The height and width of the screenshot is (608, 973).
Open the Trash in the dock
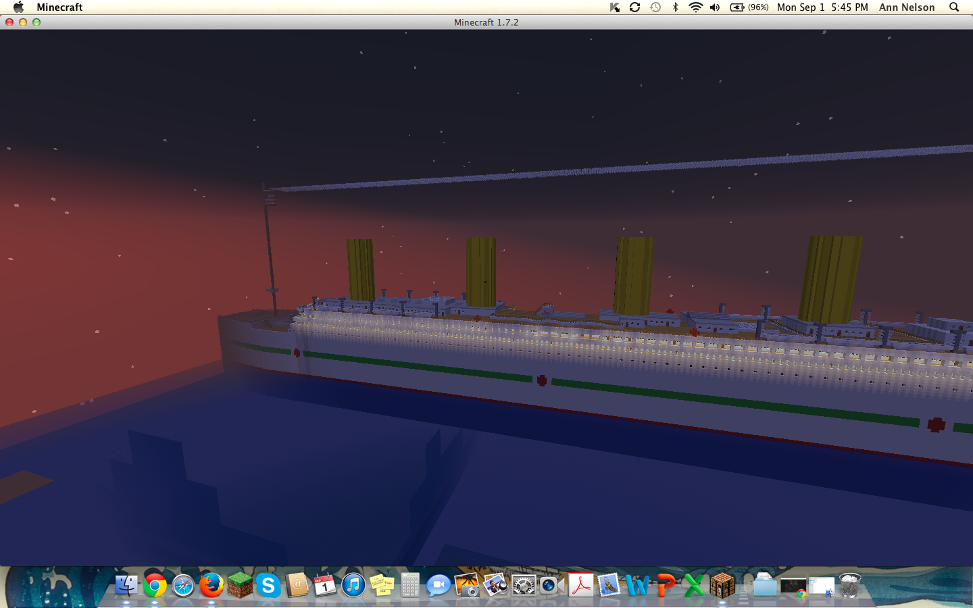click(850, 585)
